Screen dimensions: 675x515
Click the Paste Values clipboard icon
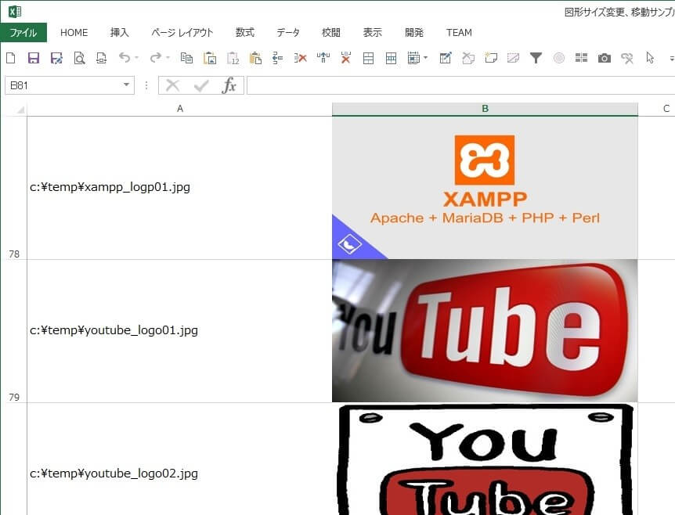point(233,58)
